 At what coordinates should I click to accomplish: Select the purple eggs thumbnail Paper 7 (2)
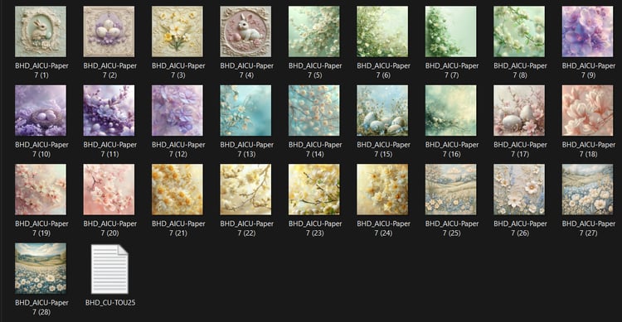[x=109, y=31]
